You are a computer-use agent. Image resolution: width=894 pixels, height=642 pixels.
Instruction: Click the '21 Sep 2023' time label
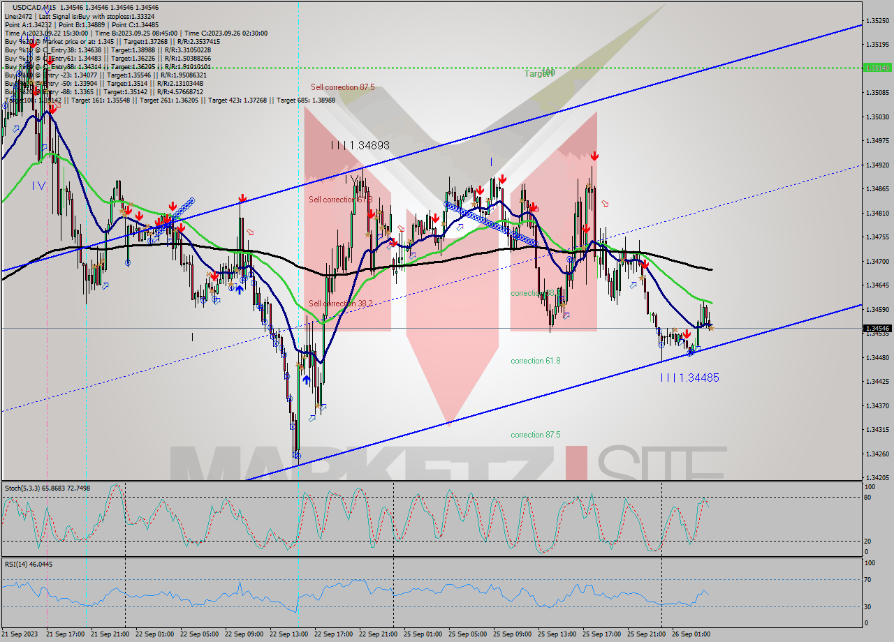(x=20, y=634)
